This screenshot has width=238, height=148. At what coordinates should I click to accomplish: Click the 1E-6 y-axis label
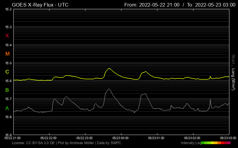(x=8, y=81)
